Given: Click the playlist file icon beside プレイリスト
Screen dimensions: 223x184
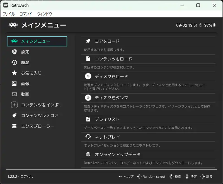Looking at the screenshot, I should click(88, 119).
